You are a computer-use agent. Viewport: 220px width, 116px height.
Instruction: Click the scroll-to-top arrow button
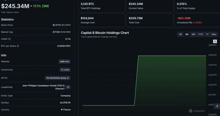(217, 106)
